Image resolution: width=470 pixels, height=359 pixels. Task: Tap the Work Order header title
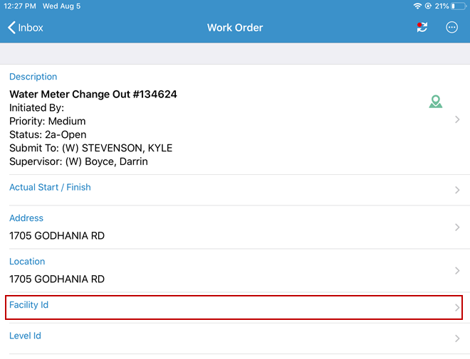point(235,28)
